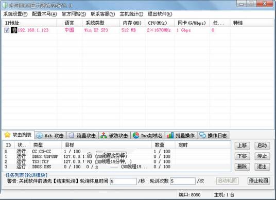Viewport: 276px width, 200px height.
Task: Open the 系统设置(F) menu
Action: pos(15,14)
